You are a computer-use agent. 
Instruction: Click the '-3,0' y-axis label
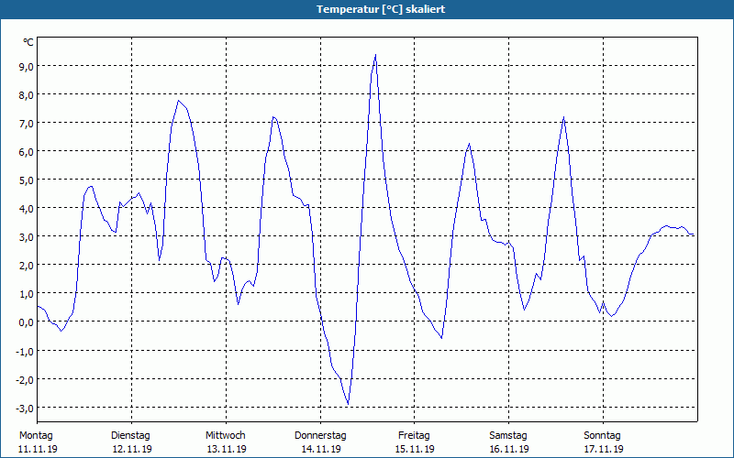click(25, 408)
